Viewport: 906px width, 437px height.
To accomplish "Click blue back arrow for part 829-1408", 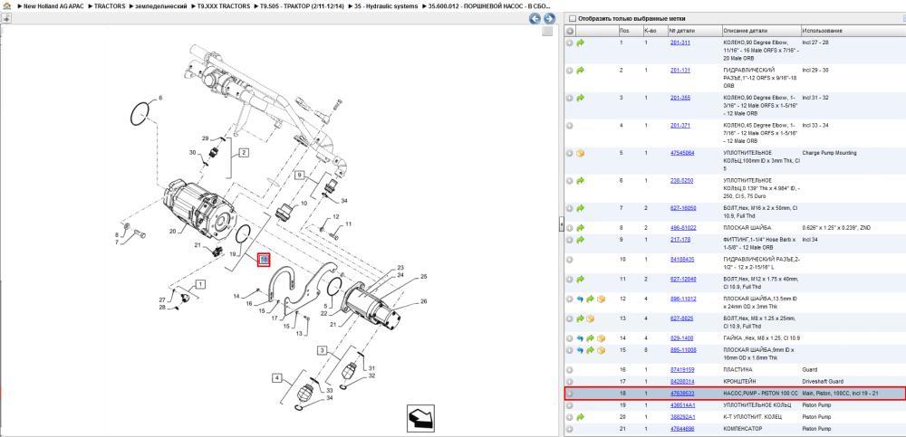I will (581, 338).
